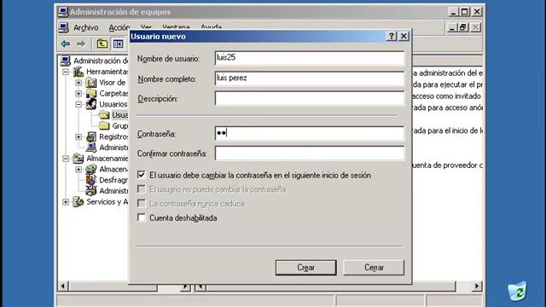
Task: Click right arrow of details pane scrollbar
Action: pyautogui.click(x=476, y=287)
